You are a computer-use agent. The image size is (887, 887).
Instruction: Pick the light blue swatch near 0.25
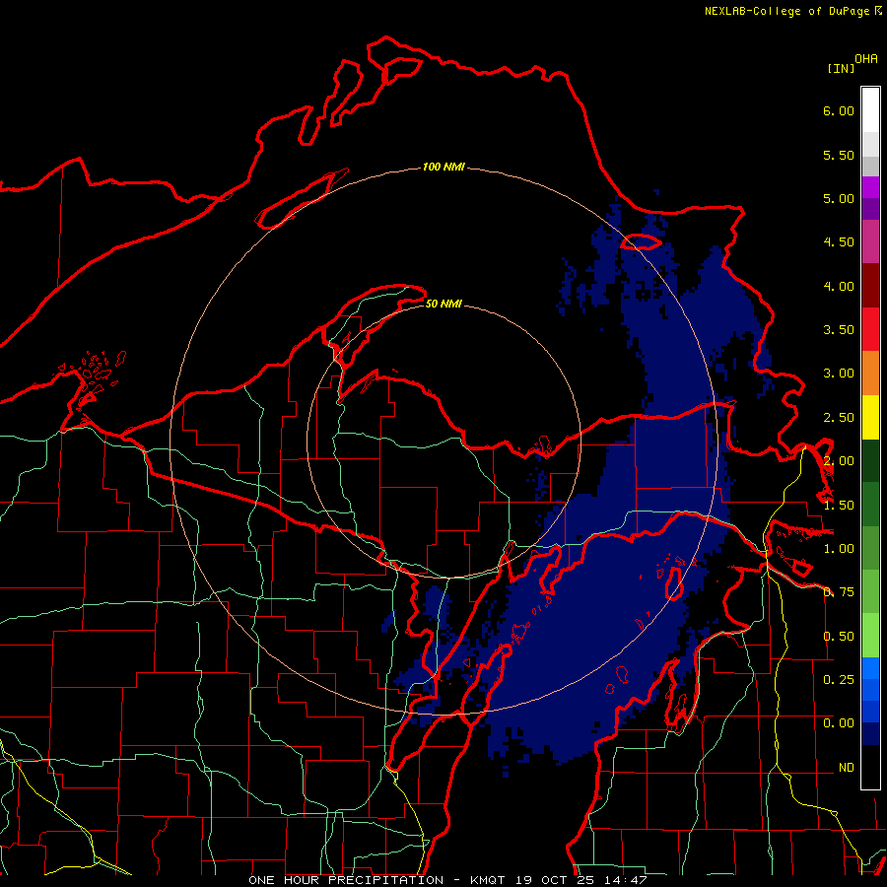tap(870, 668)
